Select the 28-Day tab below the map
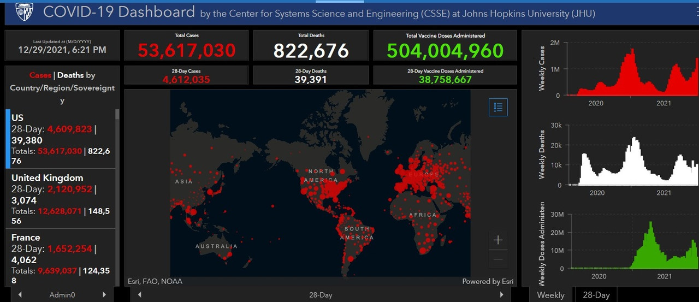The height and width of the screenshot is (302, 699). [321, 295]
